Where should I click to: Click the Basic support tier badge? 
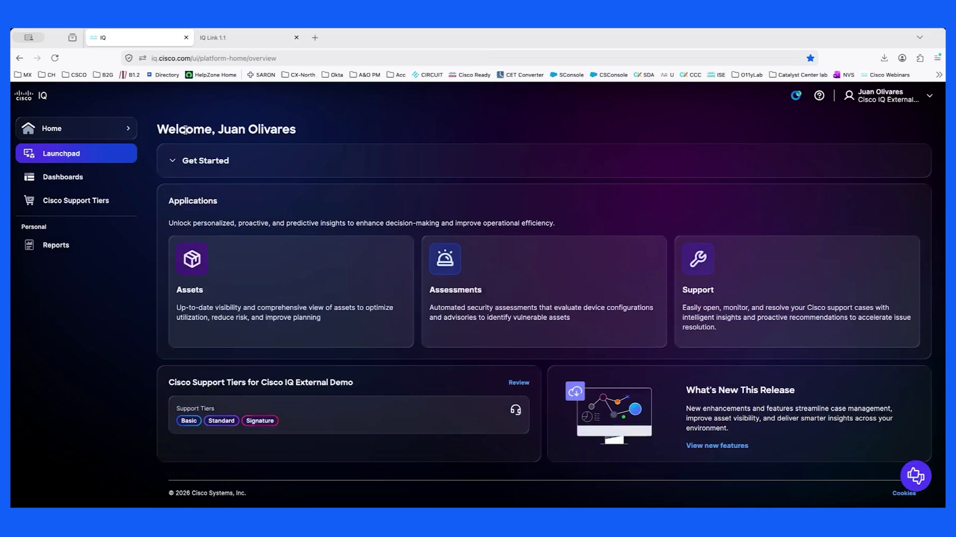click(189, 421)
